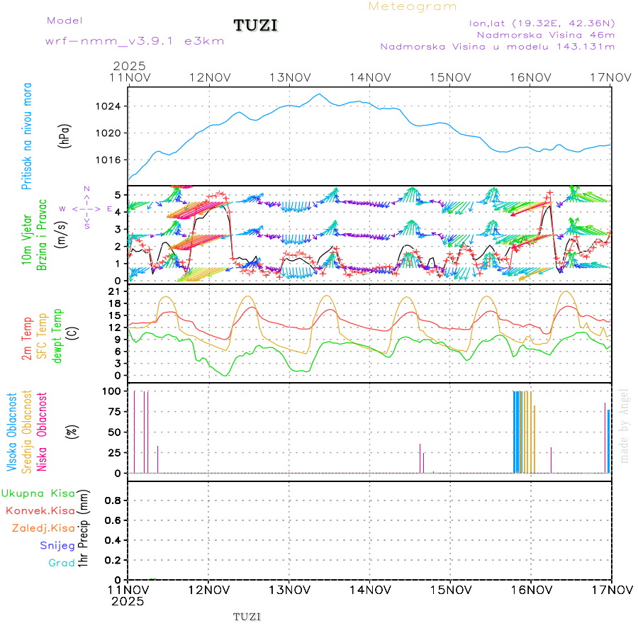Click the wrf-nmm_v3.9.1 e3km model name
Image resolution: width=638 pixels, height=638 pixels.
pyautogui.click(x=134, y=41)
